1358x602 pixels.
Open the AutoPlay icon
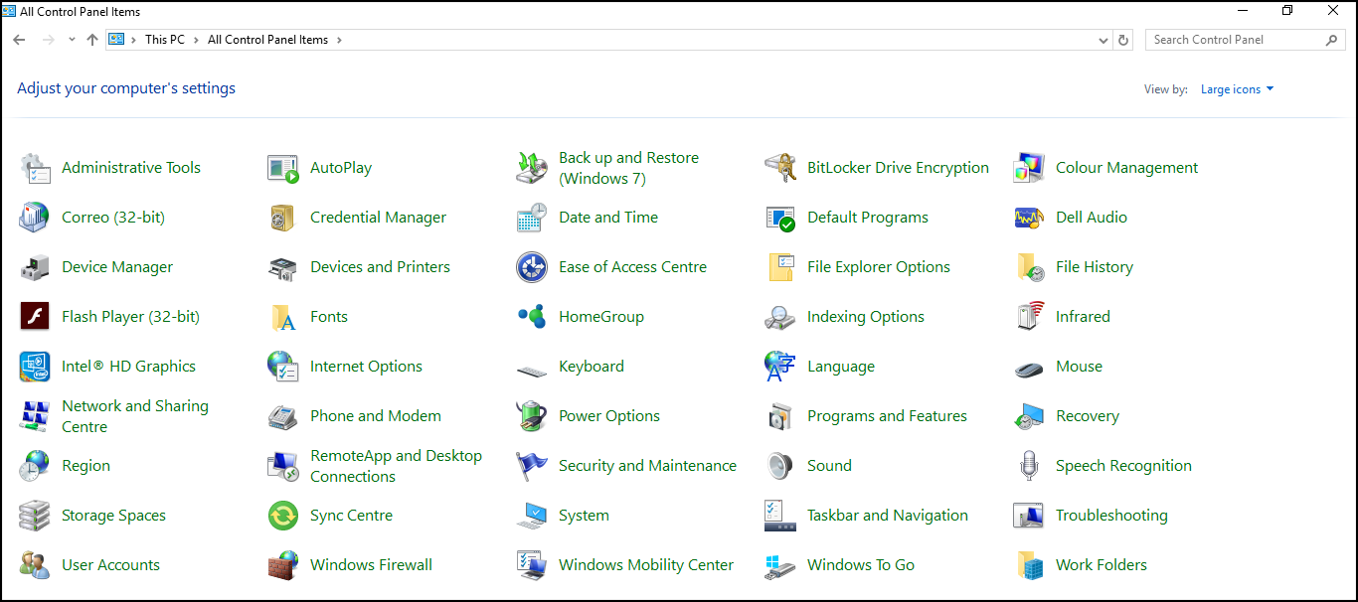pos(283,168)
